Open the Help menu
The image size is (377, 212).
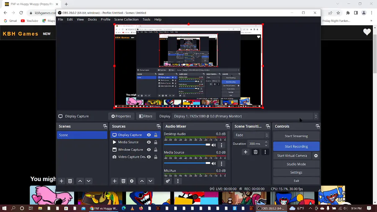coord(158,19)
